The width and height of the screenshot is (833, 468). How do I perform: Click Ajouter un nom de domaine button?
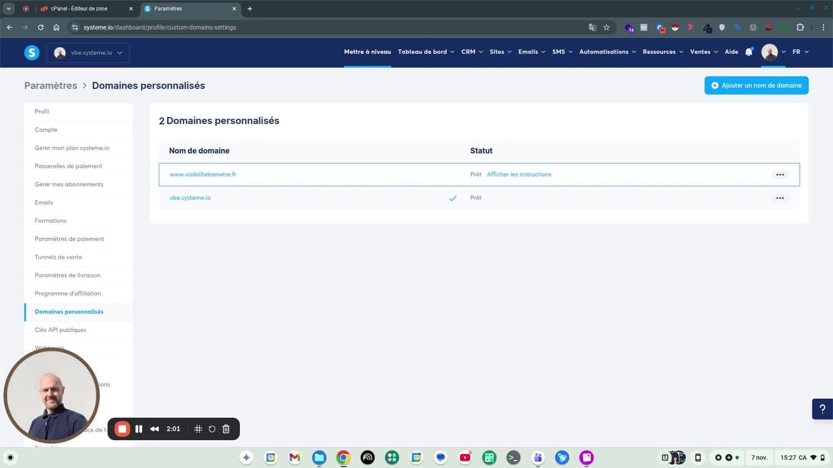tap(756, 85)
